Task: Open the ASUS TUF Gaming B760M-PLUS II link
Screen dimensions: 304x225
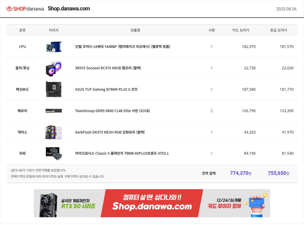Action: tap(106, 90)
